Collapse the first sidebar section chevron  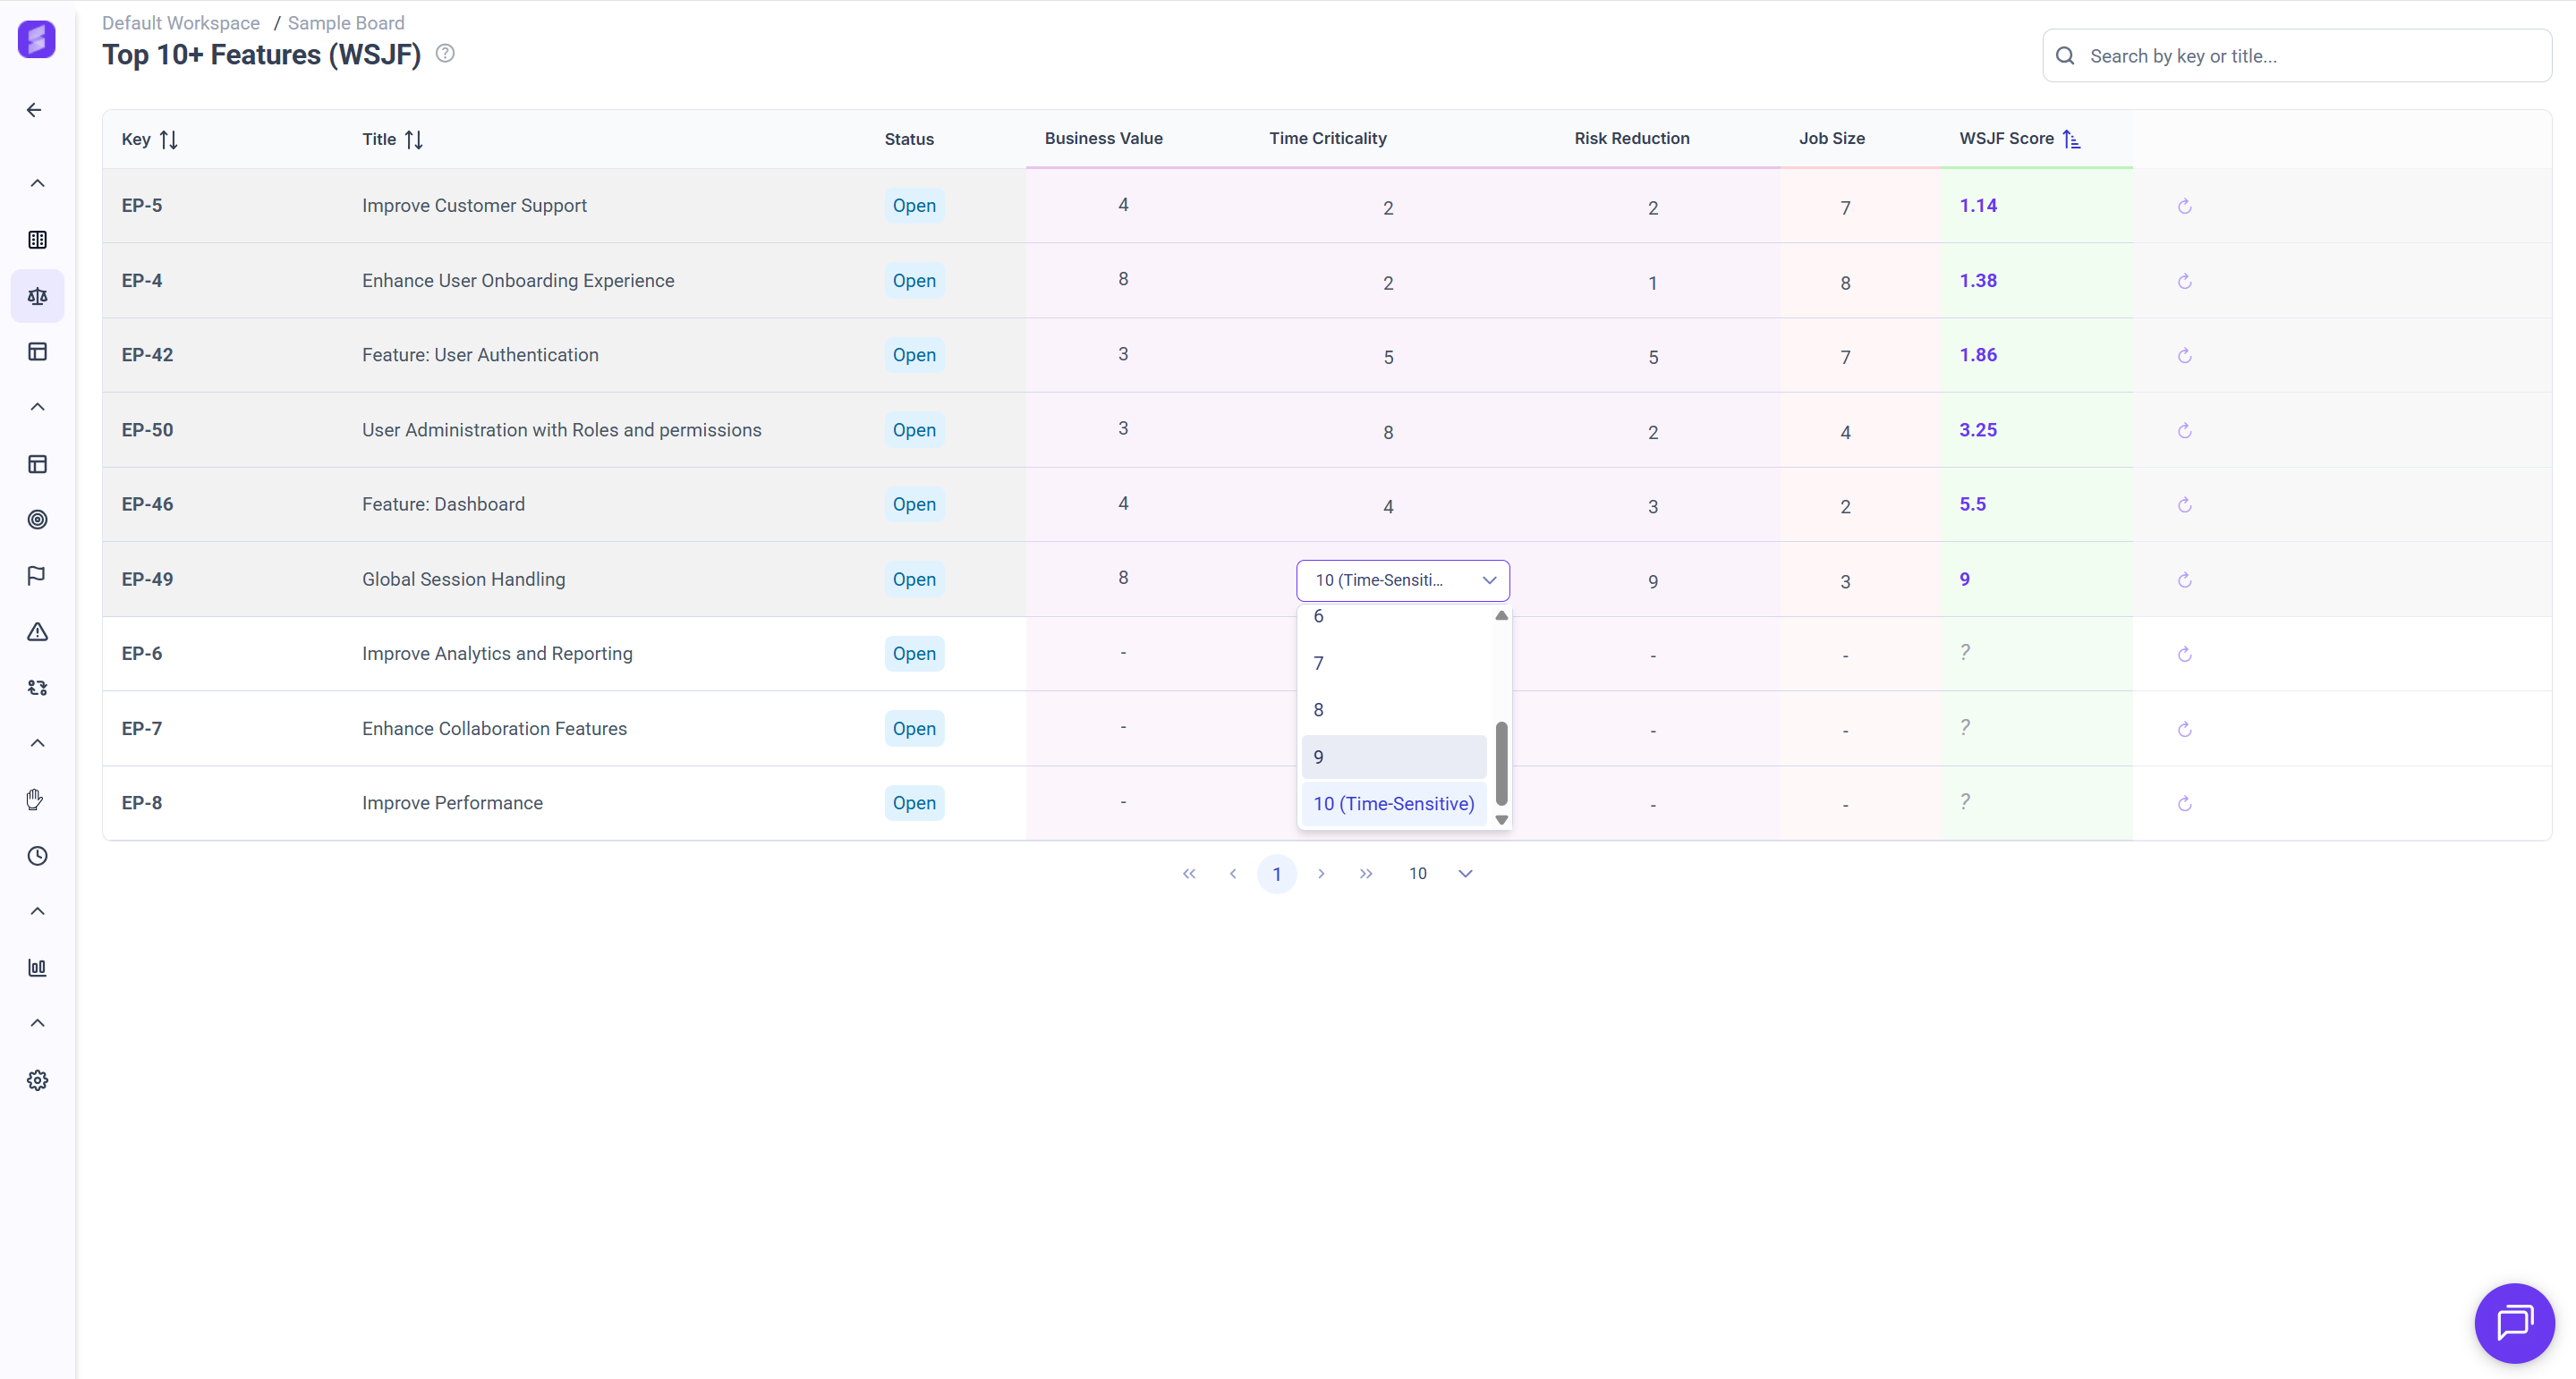[x=37, y=182]
